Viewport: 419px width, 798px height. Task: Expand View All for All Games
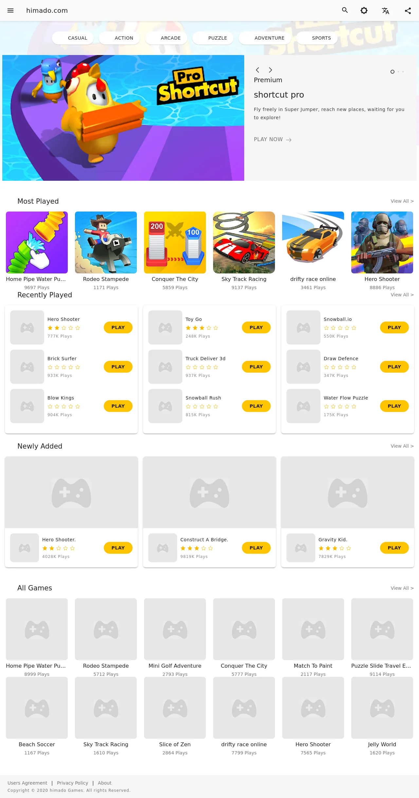coord(402,588)
